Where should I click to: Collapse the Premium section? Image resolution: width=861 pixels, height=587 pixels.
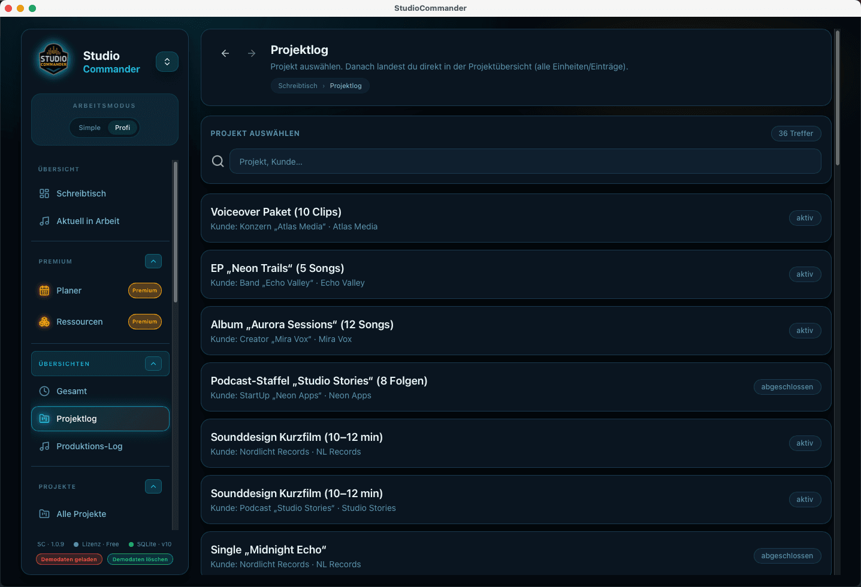pos(153,261)
